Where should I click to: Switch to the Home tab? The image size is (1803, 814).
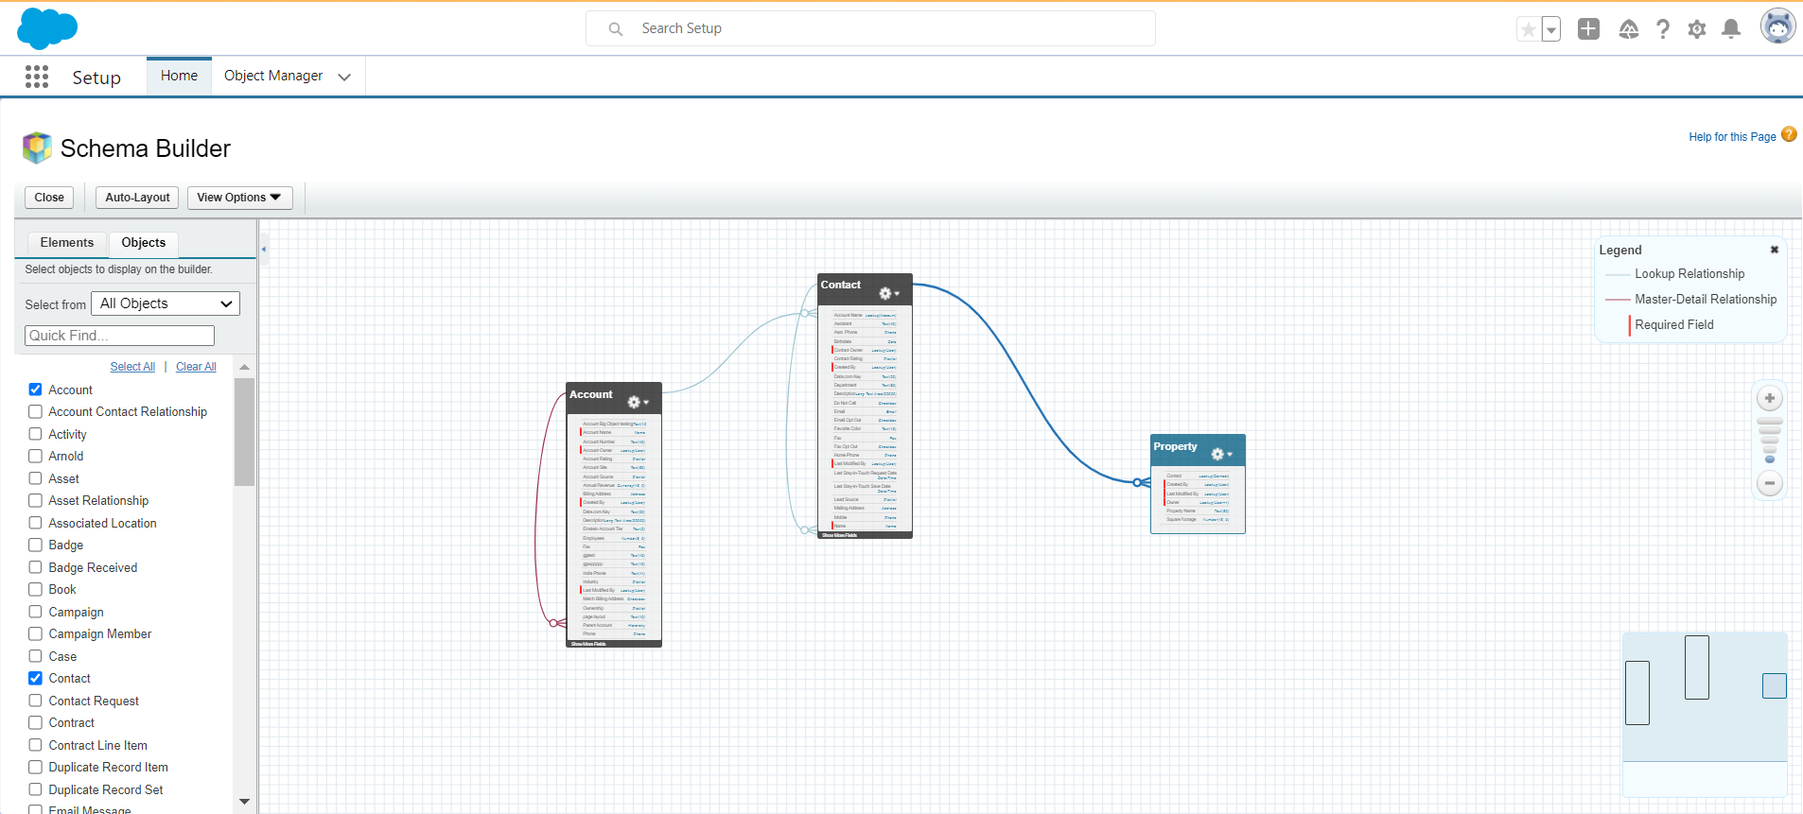179,76
